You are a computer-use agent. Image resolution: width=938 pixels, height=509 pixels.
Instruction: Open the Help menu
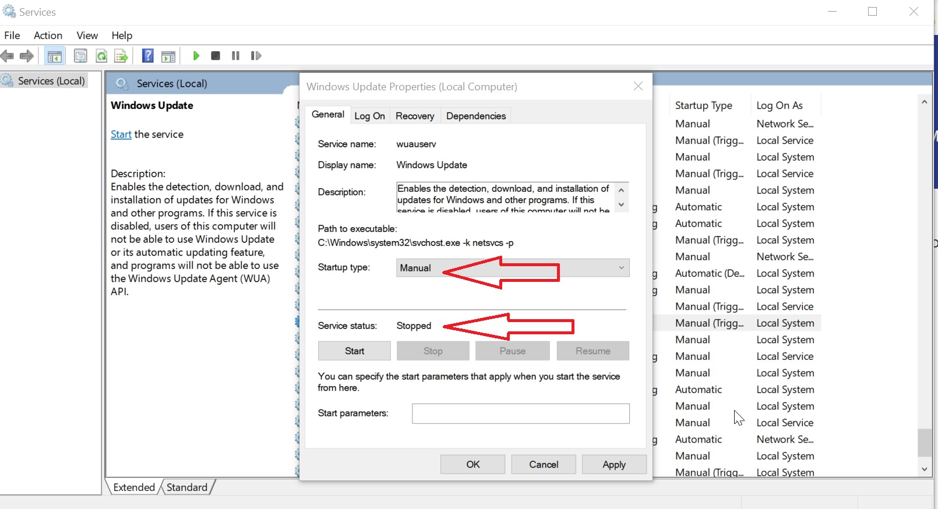(122, 36)
